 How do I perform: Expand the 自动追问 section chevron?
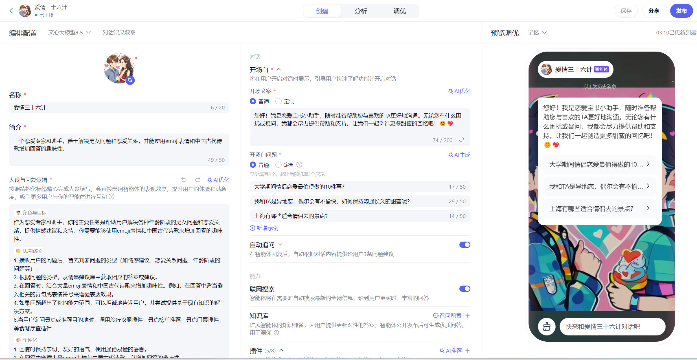point(280,244)
